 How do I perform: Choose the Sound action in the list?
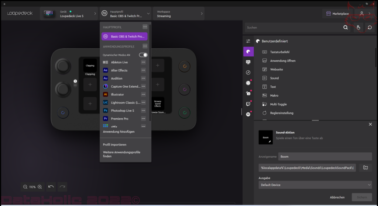tap(274, 78)
